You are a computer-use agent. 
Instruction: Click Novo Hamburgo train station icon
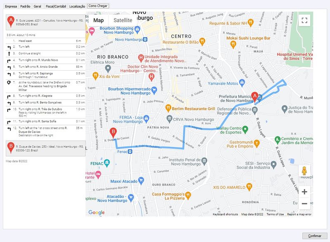pyautogui.click(x=145, y=39)
